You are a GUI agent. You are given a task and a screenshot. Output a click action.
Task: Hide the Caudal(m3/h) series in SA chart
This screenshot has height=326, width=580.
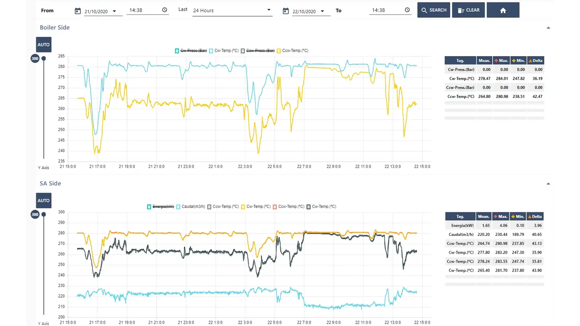click(x=191, y=207)
